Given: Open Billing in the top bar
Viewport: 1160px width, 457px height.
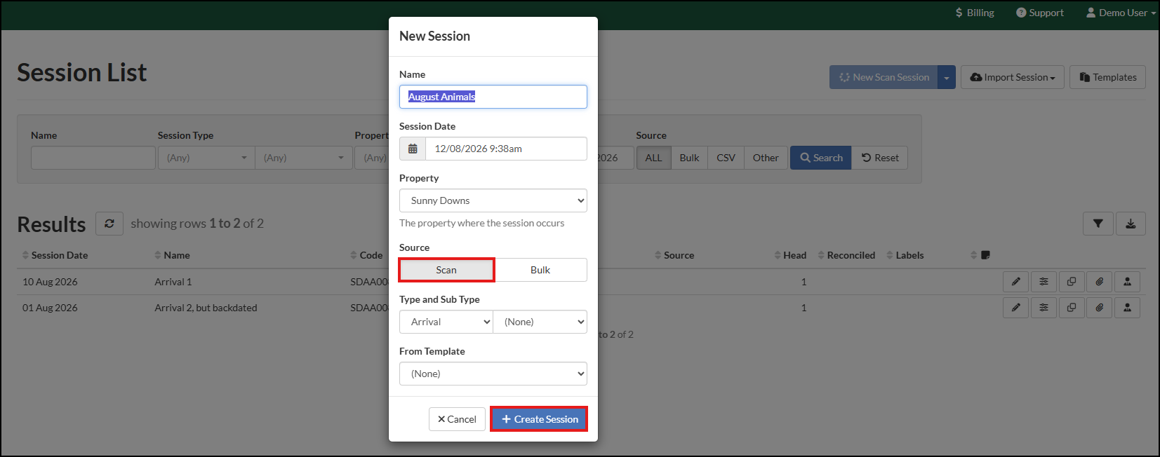Looking at the screenshot, I should [975, 13].
